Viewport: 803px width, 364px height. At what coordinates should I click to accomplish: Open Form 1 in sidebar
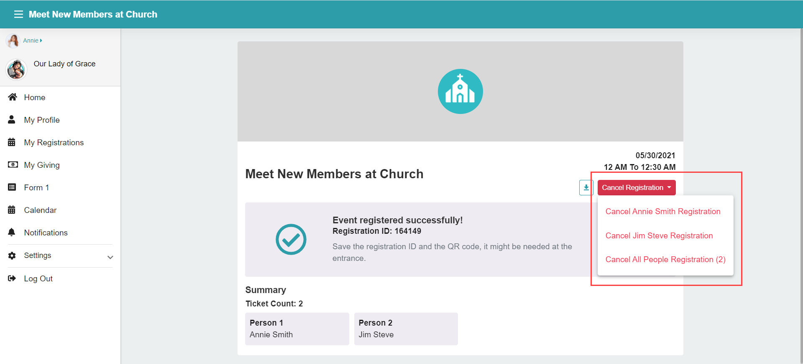36,187
